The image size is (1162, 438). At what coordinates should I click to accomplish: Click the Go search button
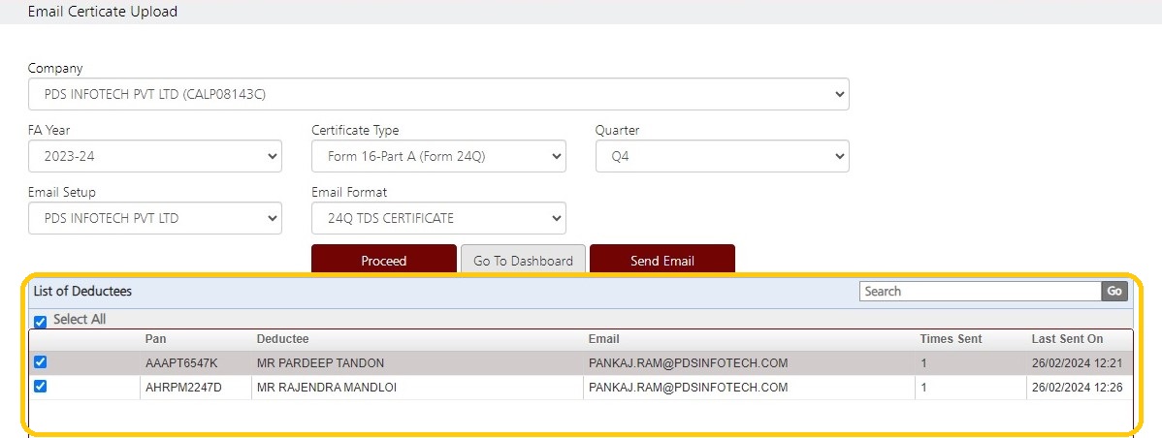point(1114,291)
